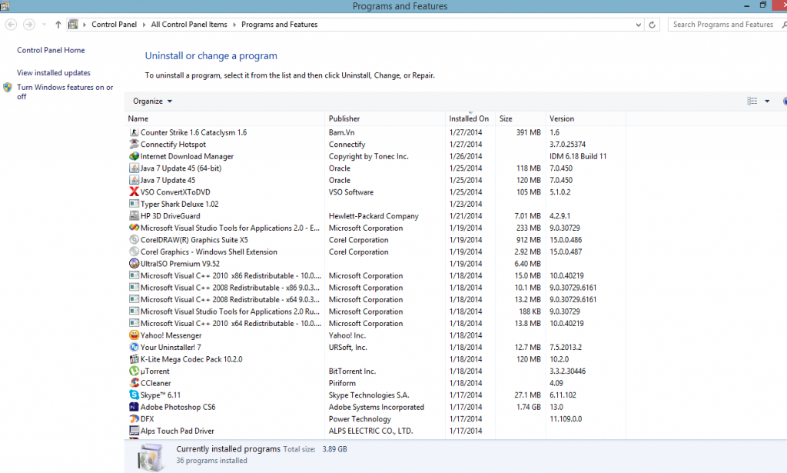Click the Typer Shark Deluxe icon

[134, 204]
